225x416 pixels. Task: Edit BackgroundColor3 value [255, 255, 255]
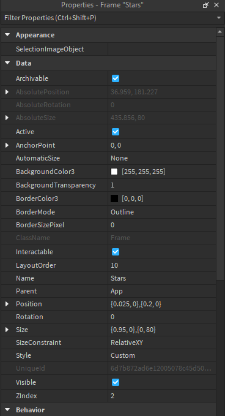point(143,172)
